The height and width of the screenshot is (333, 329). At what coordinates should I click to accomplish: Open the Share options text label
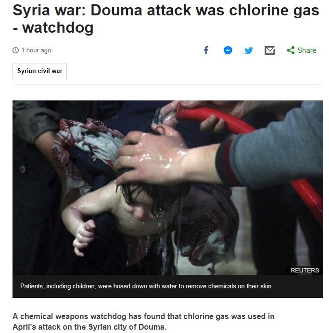pyautogui.click(x=307, y=50)
